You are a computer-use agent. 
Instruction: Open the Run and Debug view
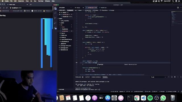point(55,23)
